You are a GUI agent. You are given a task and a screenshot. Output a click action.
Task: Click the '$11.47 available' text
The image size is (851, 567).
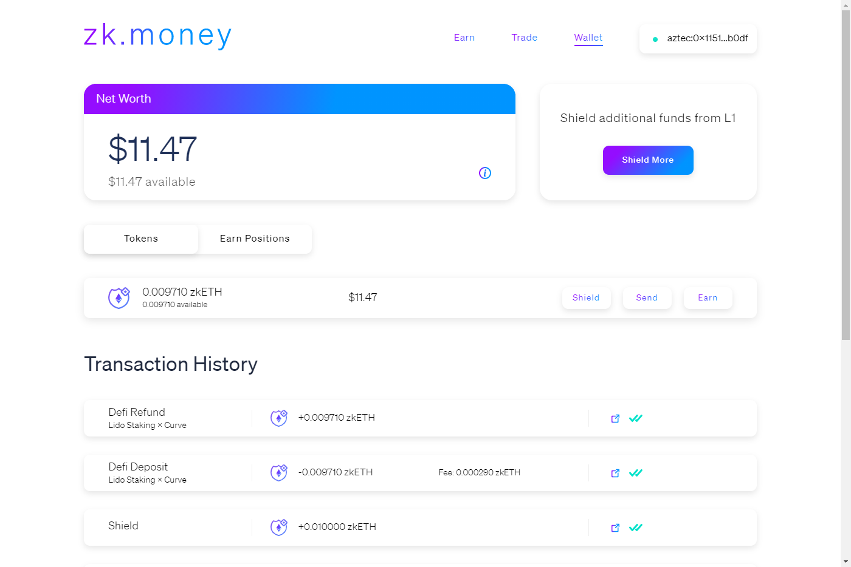152,182
